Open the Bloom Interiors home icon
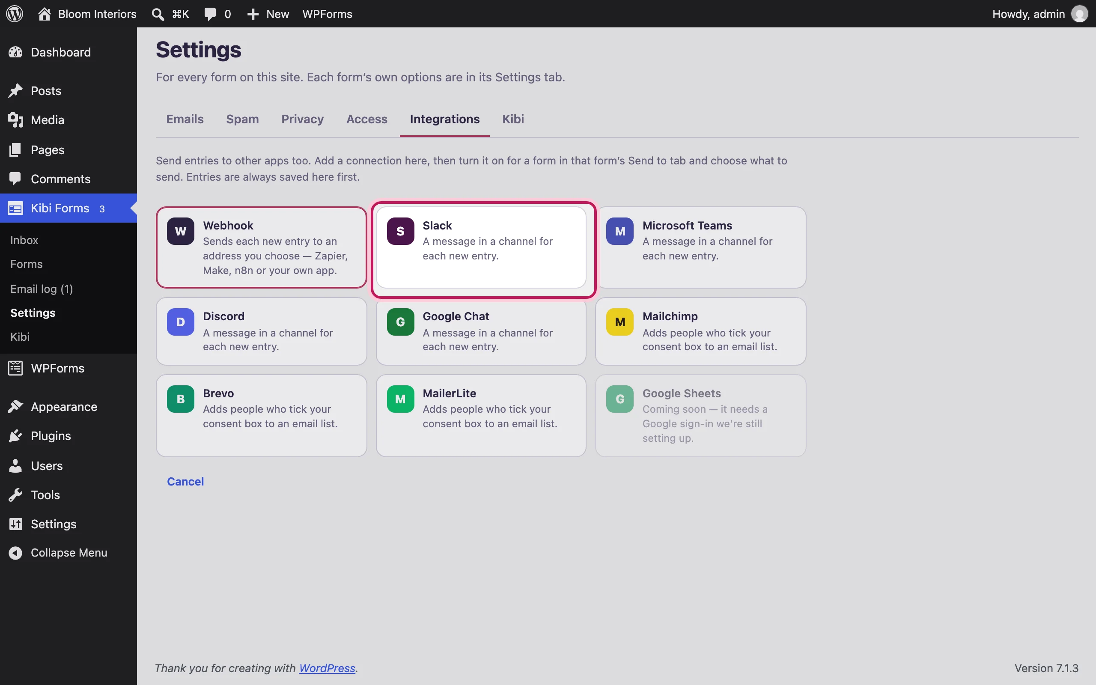1096x685 pixels. click(x=45, y=14)
